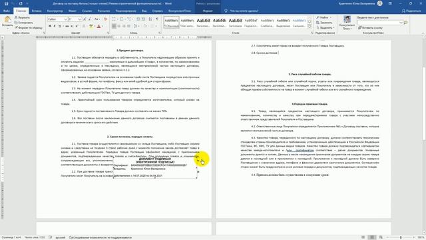The width and height of the screenshot is (426, 240).
Task: Decrease font size with shrink font icon
Action: tap(90, 19)
